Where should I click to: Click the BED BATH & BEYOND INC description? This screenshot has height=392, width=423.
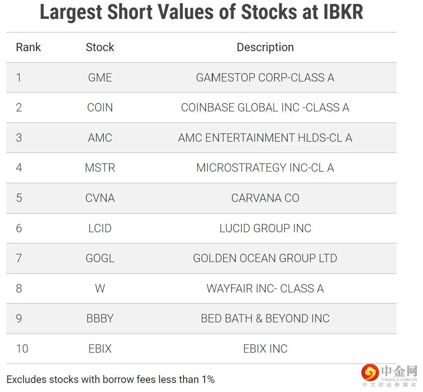(x=265, y=318)
